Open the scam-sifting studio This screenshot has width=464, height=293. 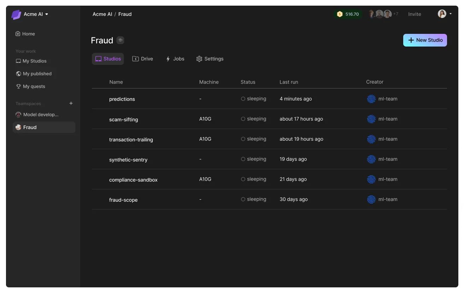pos(123,120)
